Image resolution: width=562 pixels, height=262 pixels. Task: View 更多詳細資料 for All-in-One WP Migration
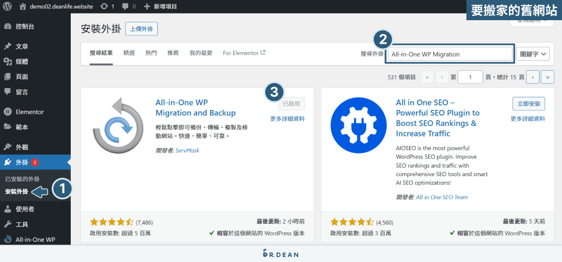[287, 119]
